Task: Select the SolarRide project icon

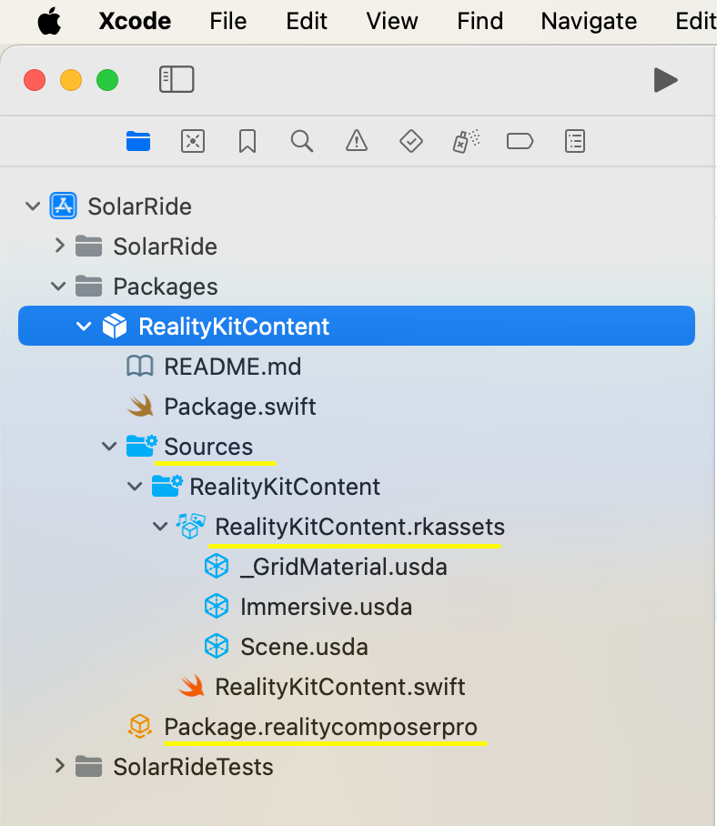Action: tap(63, 206)
